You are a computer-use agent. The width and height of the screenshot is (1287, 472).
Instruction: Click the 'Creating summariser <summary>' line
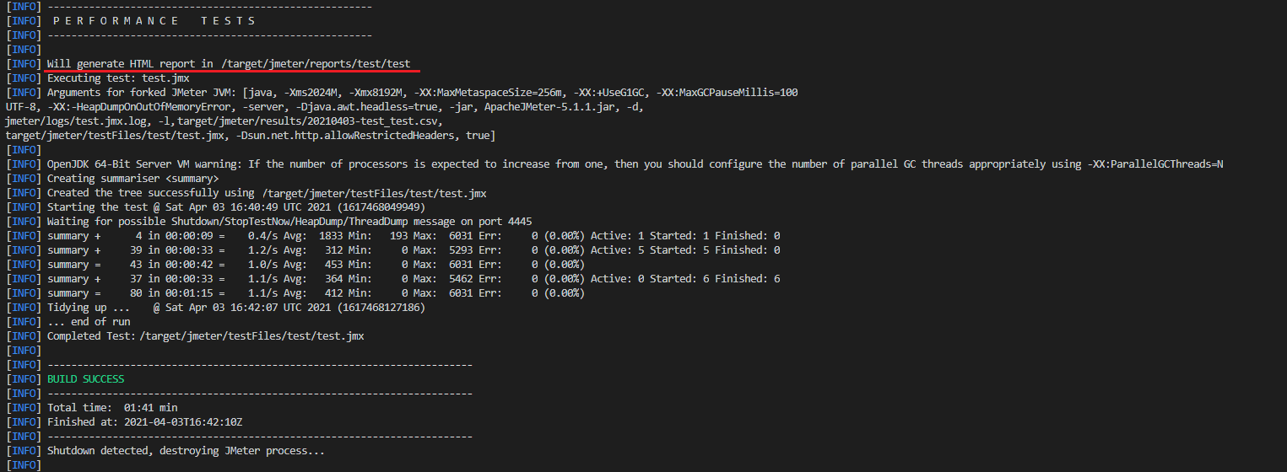pyautogui.click(x=132, y=179)
